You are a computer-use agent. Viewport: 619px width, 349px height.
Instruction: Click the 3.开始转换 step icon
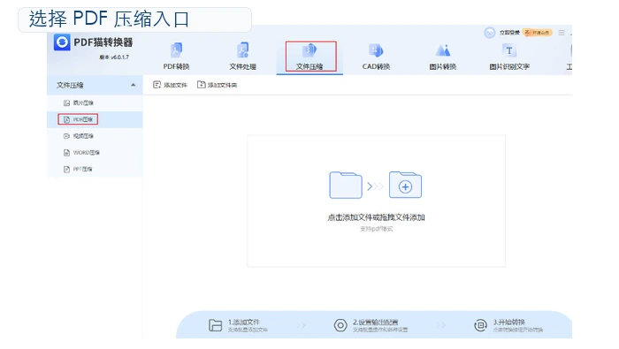[480, 325]
